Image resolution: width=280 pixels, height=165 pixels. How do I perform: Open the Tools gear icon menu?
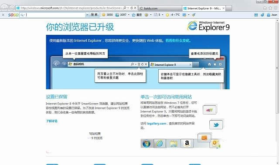coord(276,8)
